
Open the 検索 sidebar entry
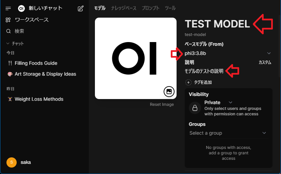tap(19, 31)
